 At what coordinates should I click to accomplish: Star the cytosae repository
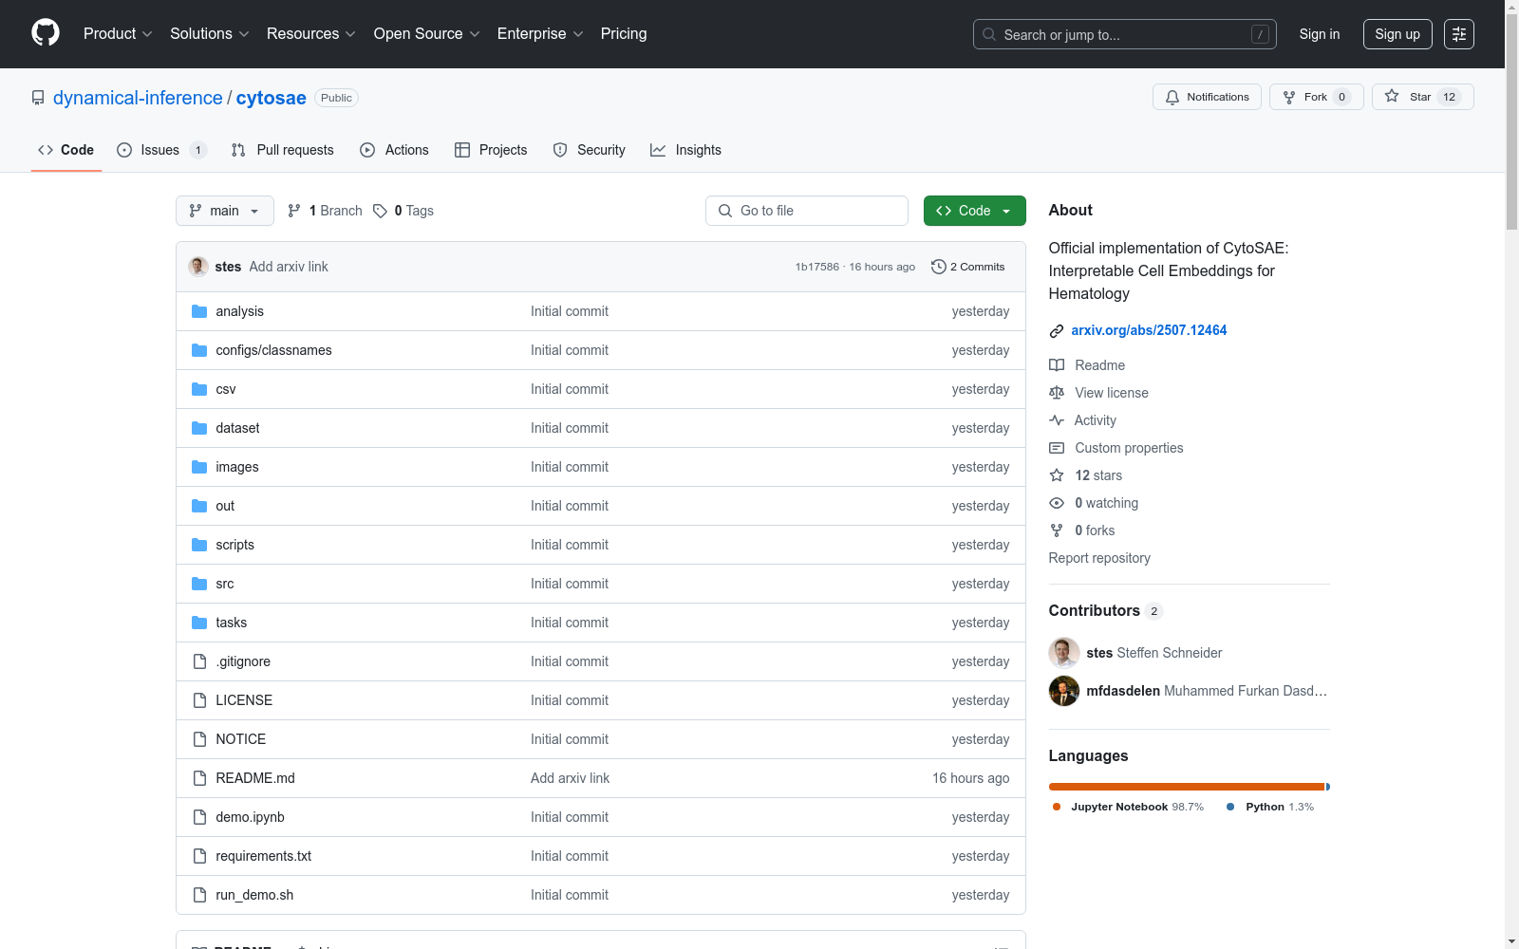pyautogui.click(x=1422, y=97)
